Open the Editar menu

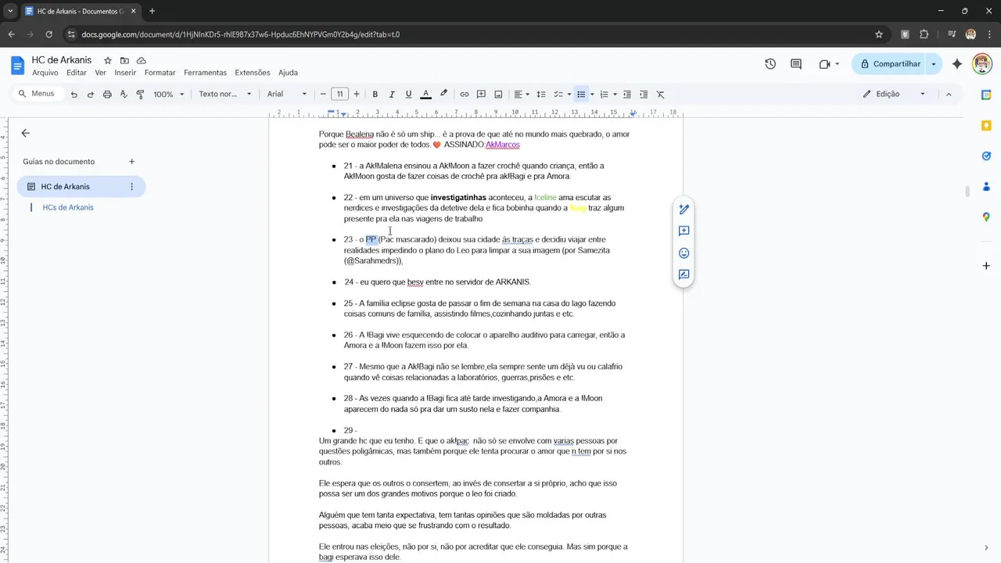coord(77,73)
